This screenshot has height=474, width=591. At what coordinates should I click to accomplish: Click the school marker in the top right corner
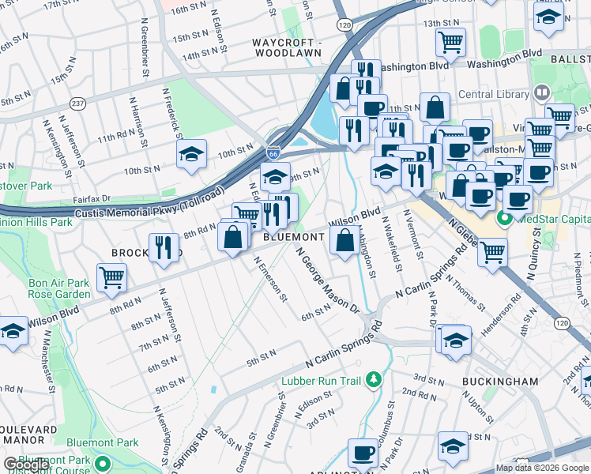pyautogui.click(x=549, y=17)
